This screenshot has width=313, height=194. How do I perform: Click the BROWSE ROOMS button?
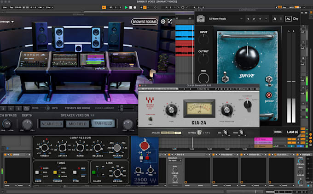click(145, 22)
